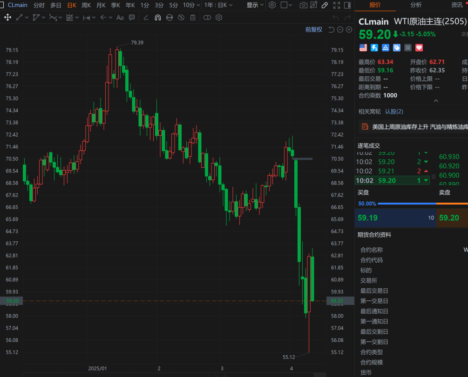This screenshot has height=377, width=468.
Task: Select the magnet snap drawing tool
Action: [157, 17]
